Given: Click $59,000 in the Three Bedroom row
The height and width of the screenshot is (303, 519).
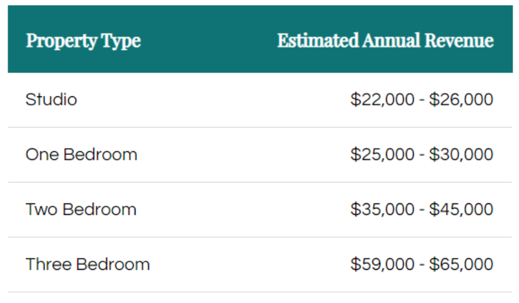Looking at the screenshot, I should (382, 264).
